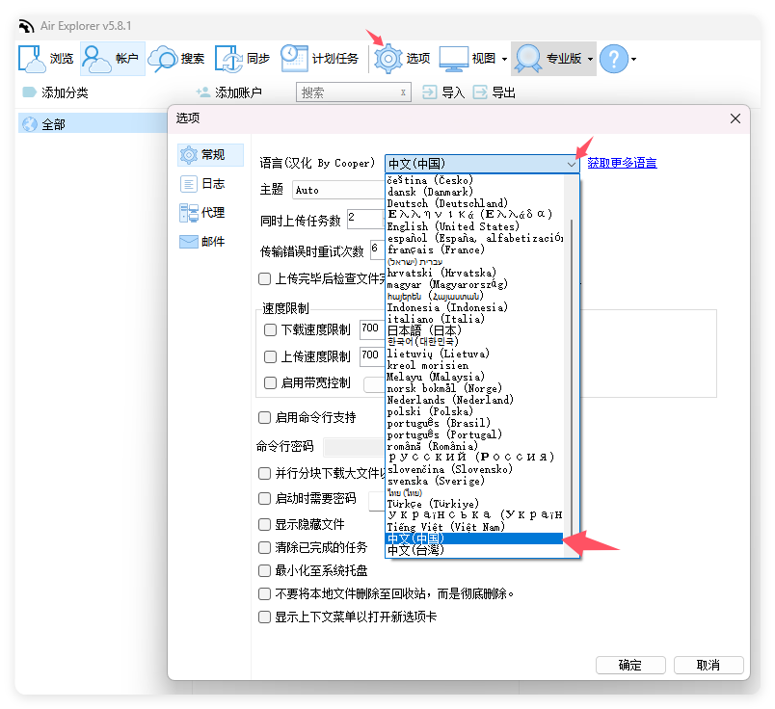
Task: Close the 选项 dialog with X
Action: point(735,118)
